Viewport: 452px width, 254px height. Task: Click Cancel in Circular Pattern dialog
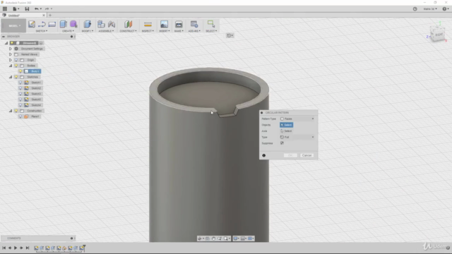(307, 155)
